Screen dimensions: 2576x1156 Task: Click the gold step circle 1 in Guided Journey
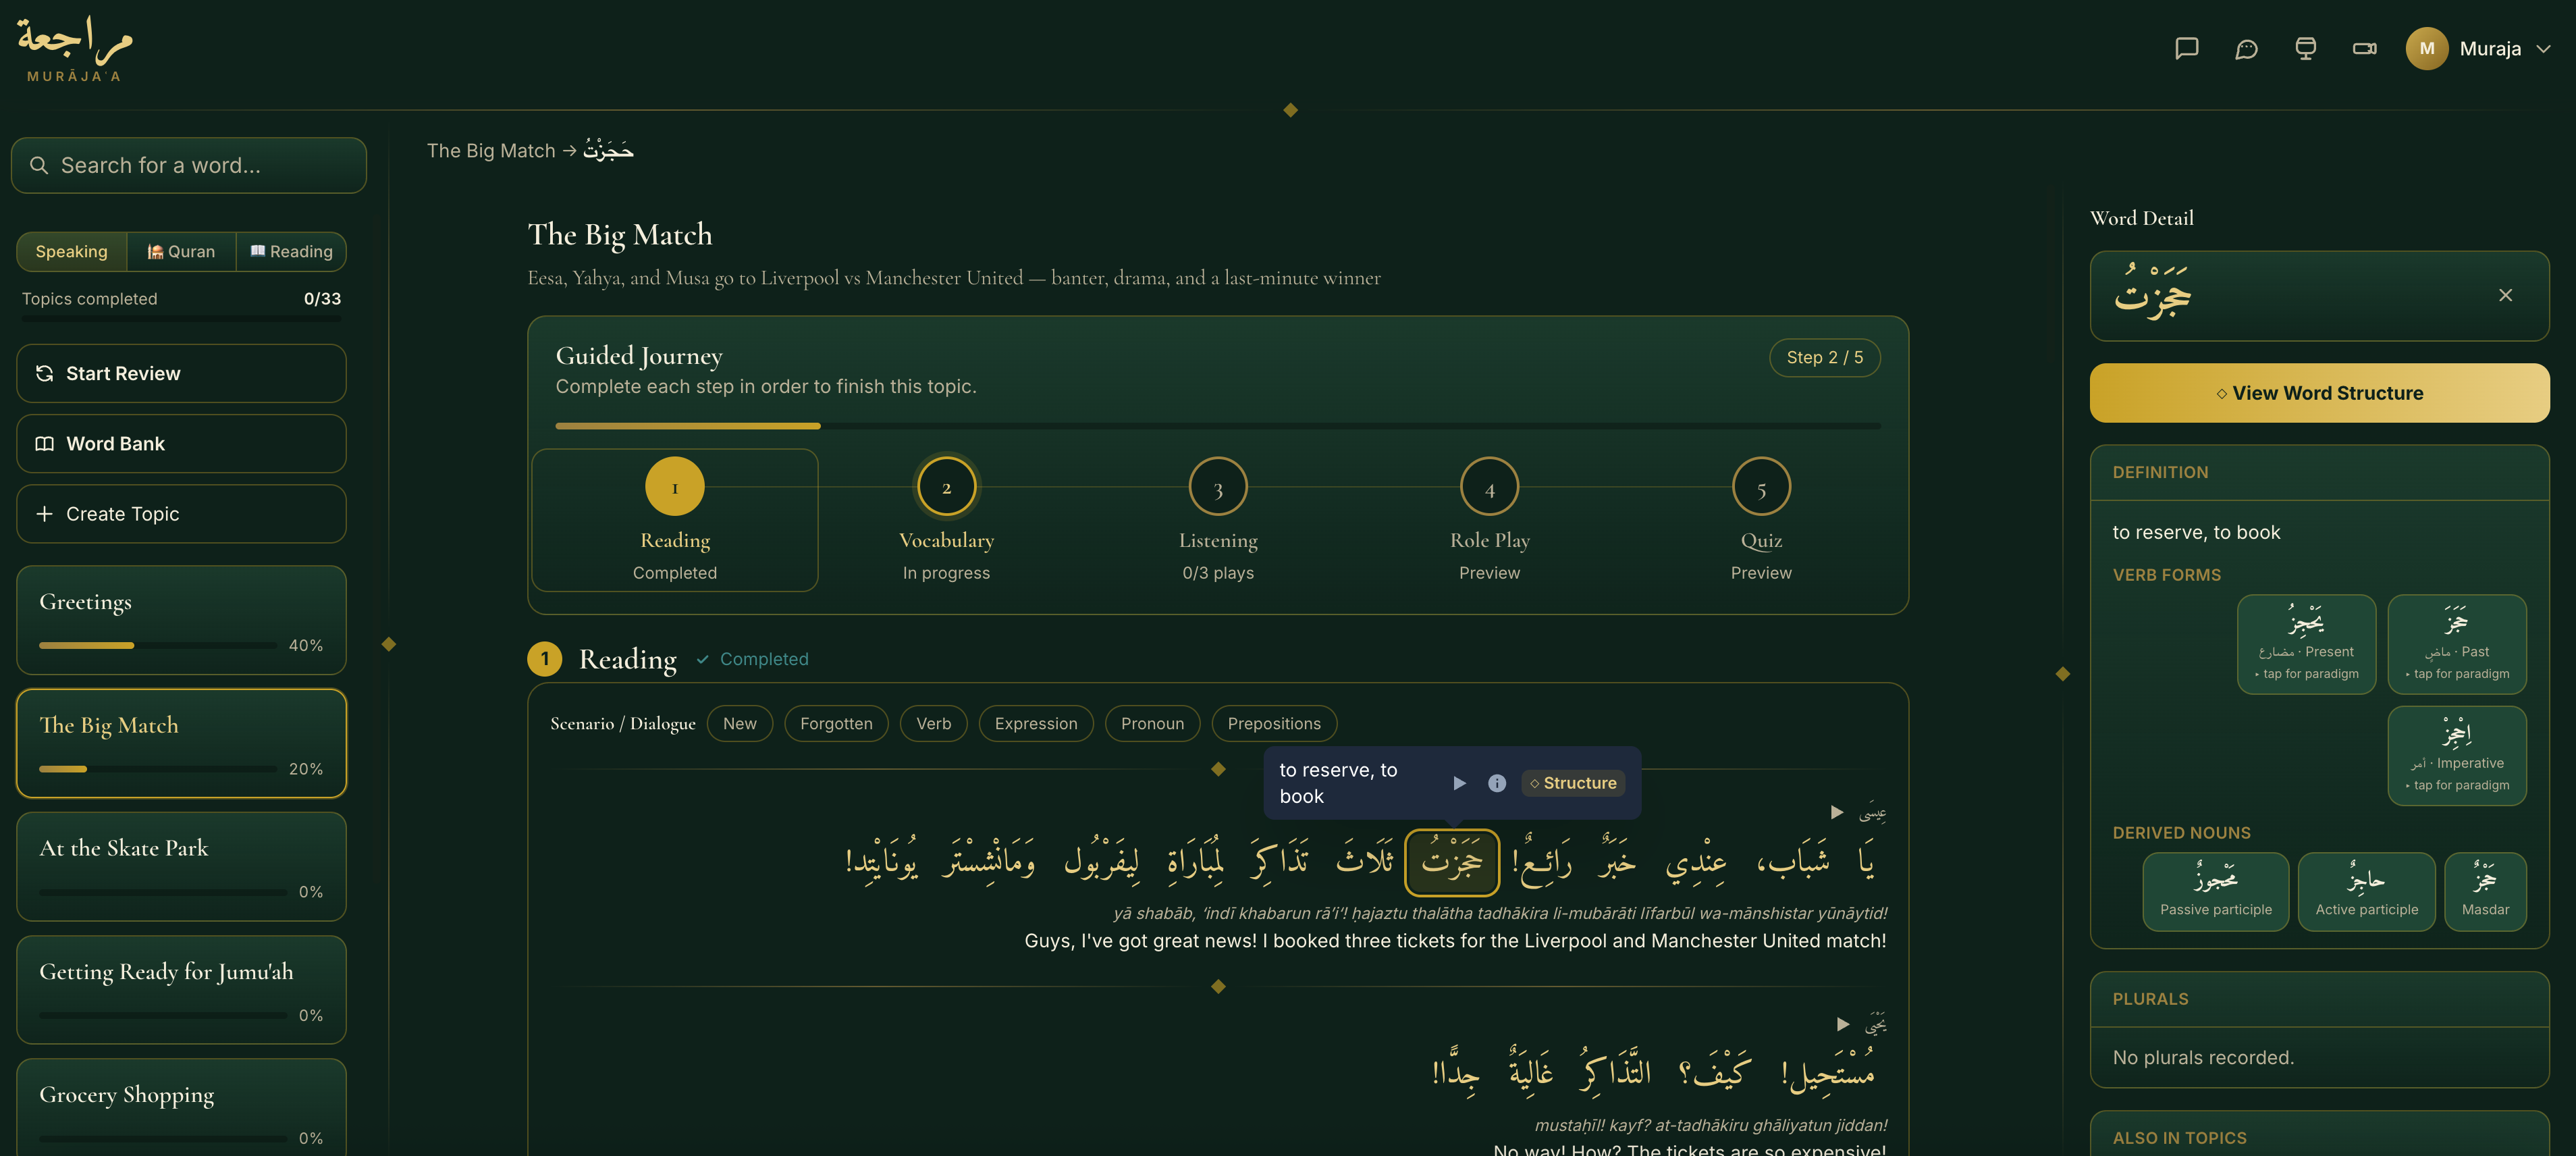(675, 487)
